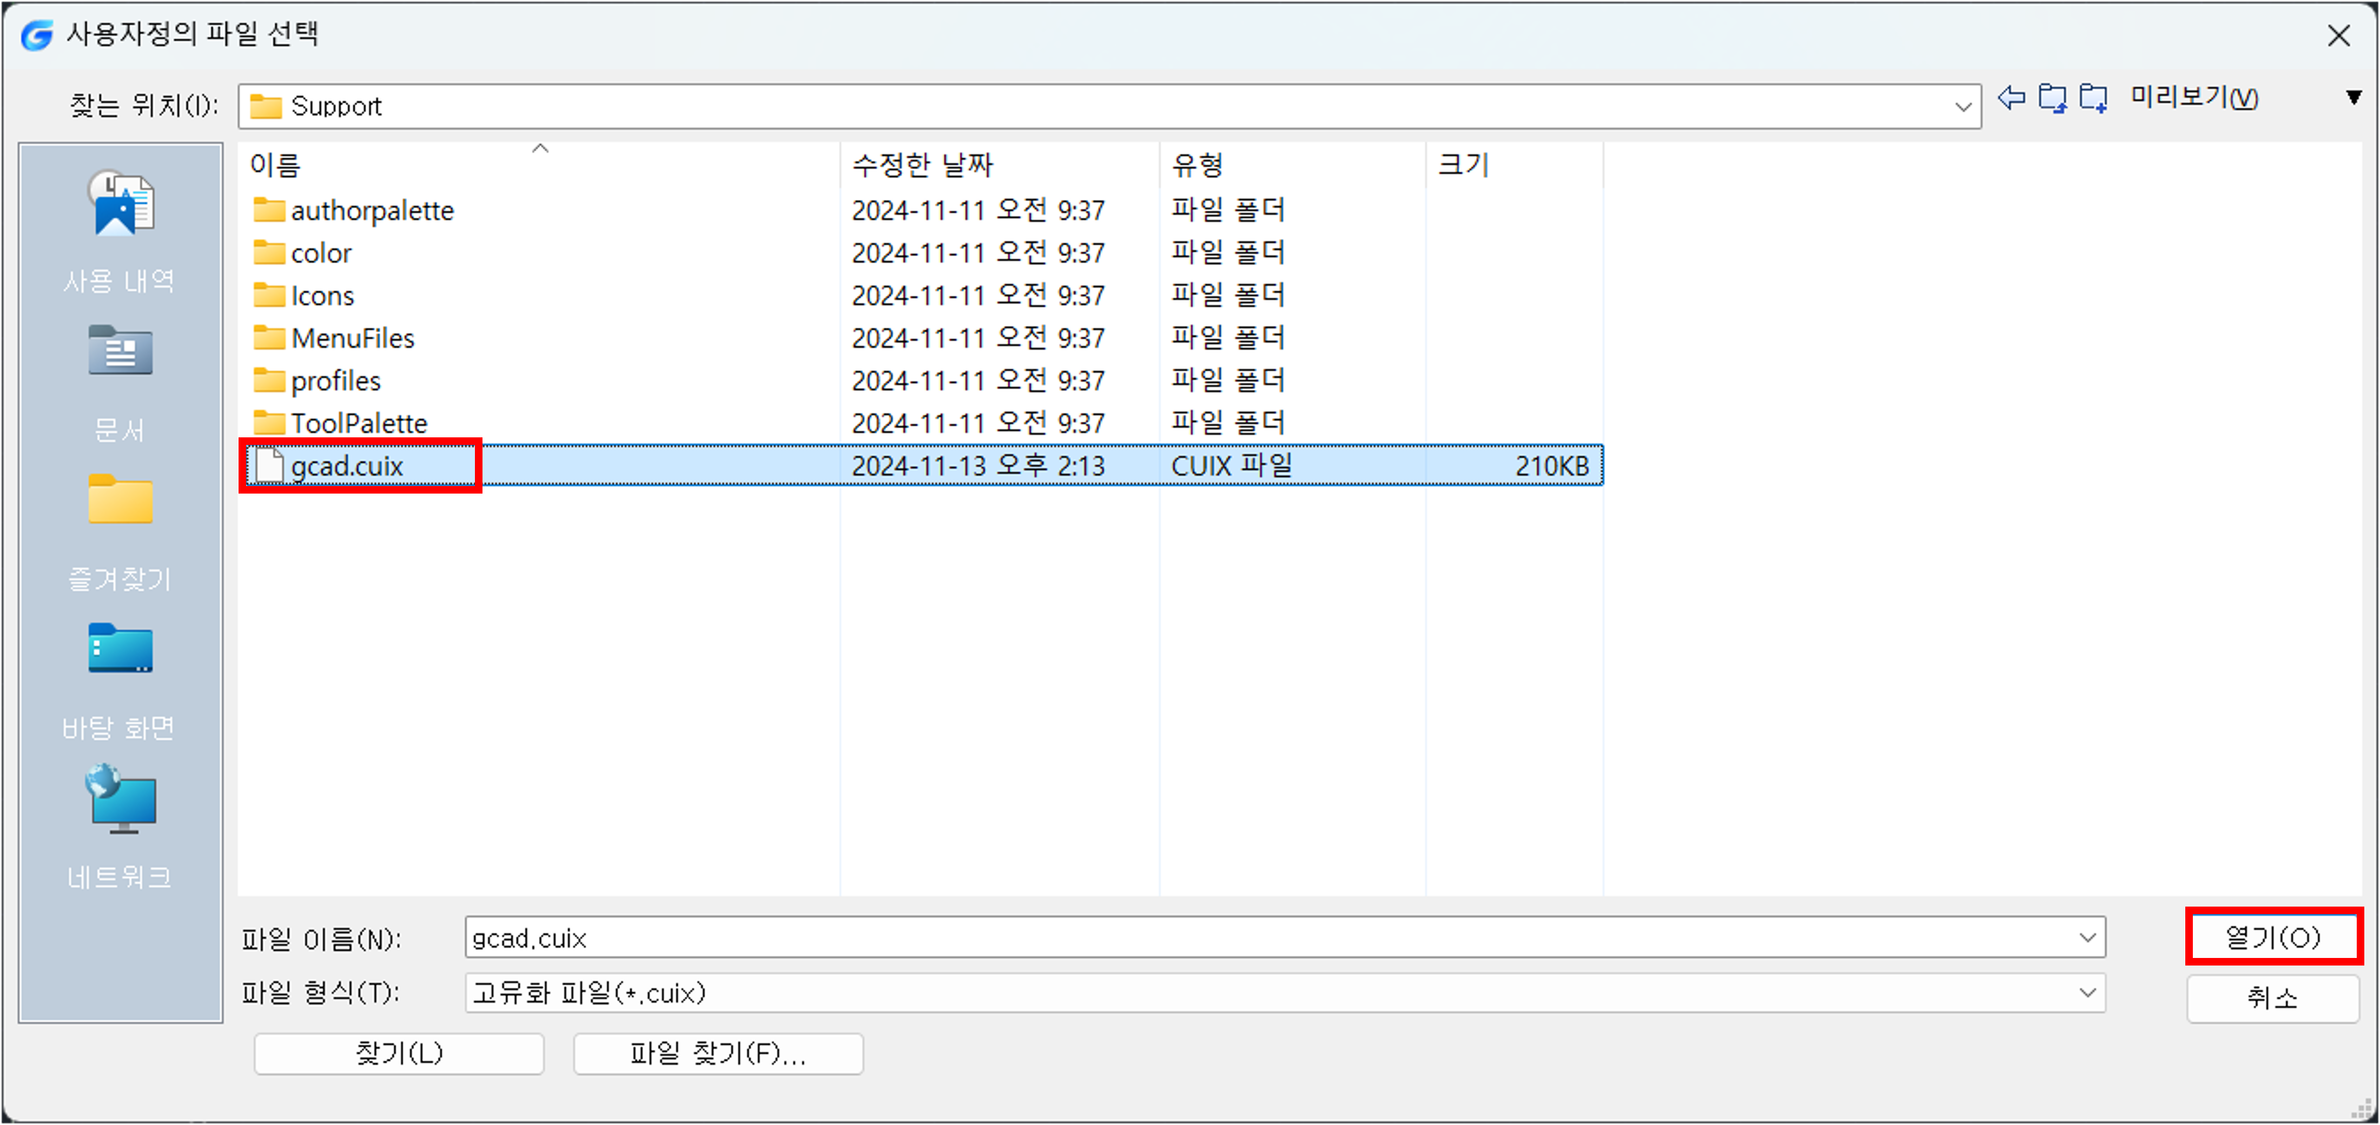The width and height of the screenshot is (2380, 1125).
Task: Click the 파일 찾기(F)... button
Action: [x=718, y=1054]
